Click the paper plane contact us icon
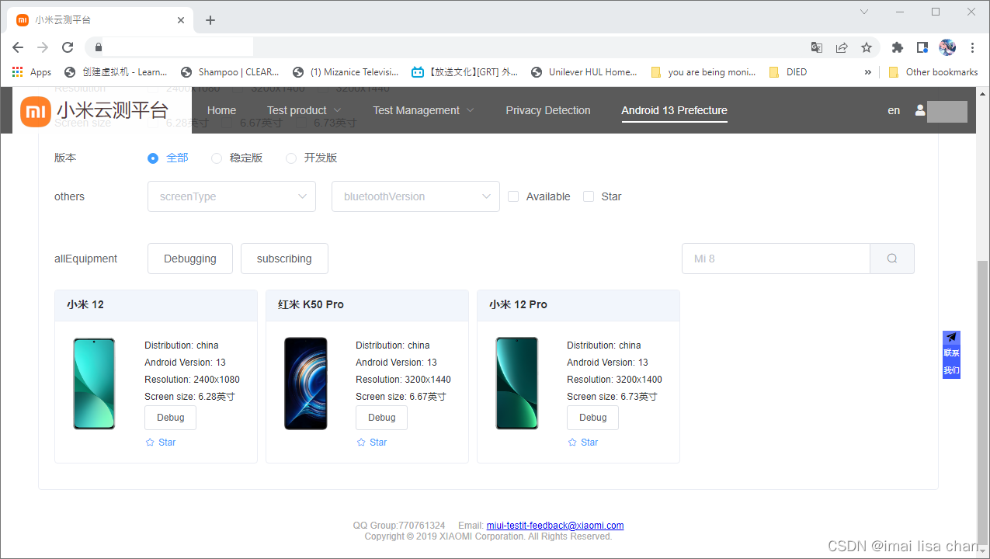This screenshot has width=990, height=559. (951, 338)
